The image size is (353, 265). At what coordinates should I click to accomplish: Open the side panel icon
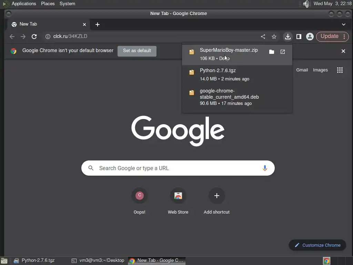point(299,37)
